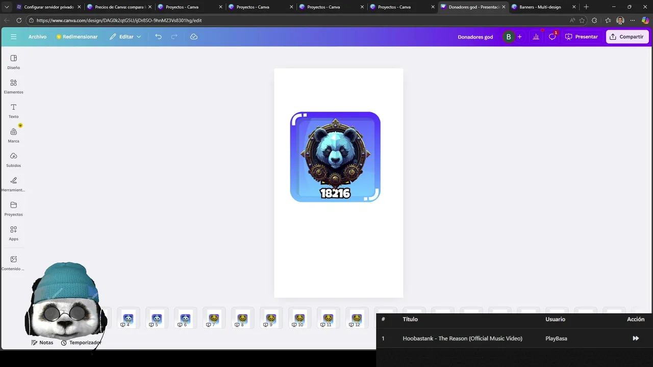Open a new browser tab

click(x=586, y=7)
